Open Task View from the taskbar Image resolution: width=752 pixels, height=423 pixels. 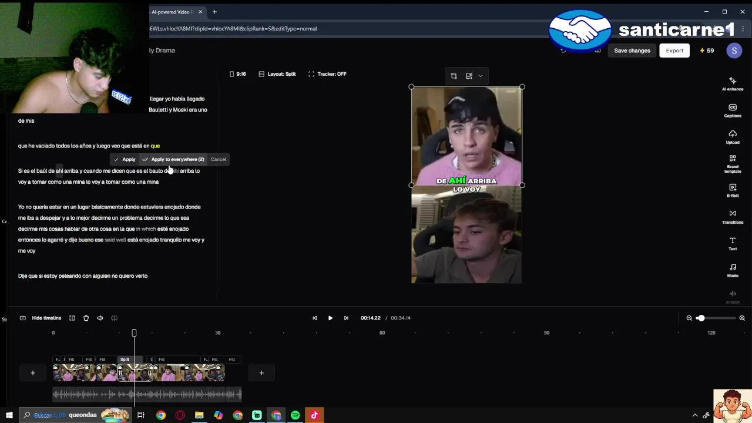(x=141, y=415)
